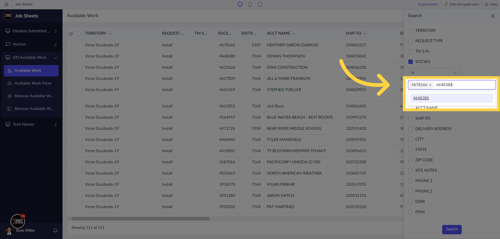The width and height of the screenshot is (500, 239).
Task: Click Russ Miller user name
Action: click(x=26, y=230)
